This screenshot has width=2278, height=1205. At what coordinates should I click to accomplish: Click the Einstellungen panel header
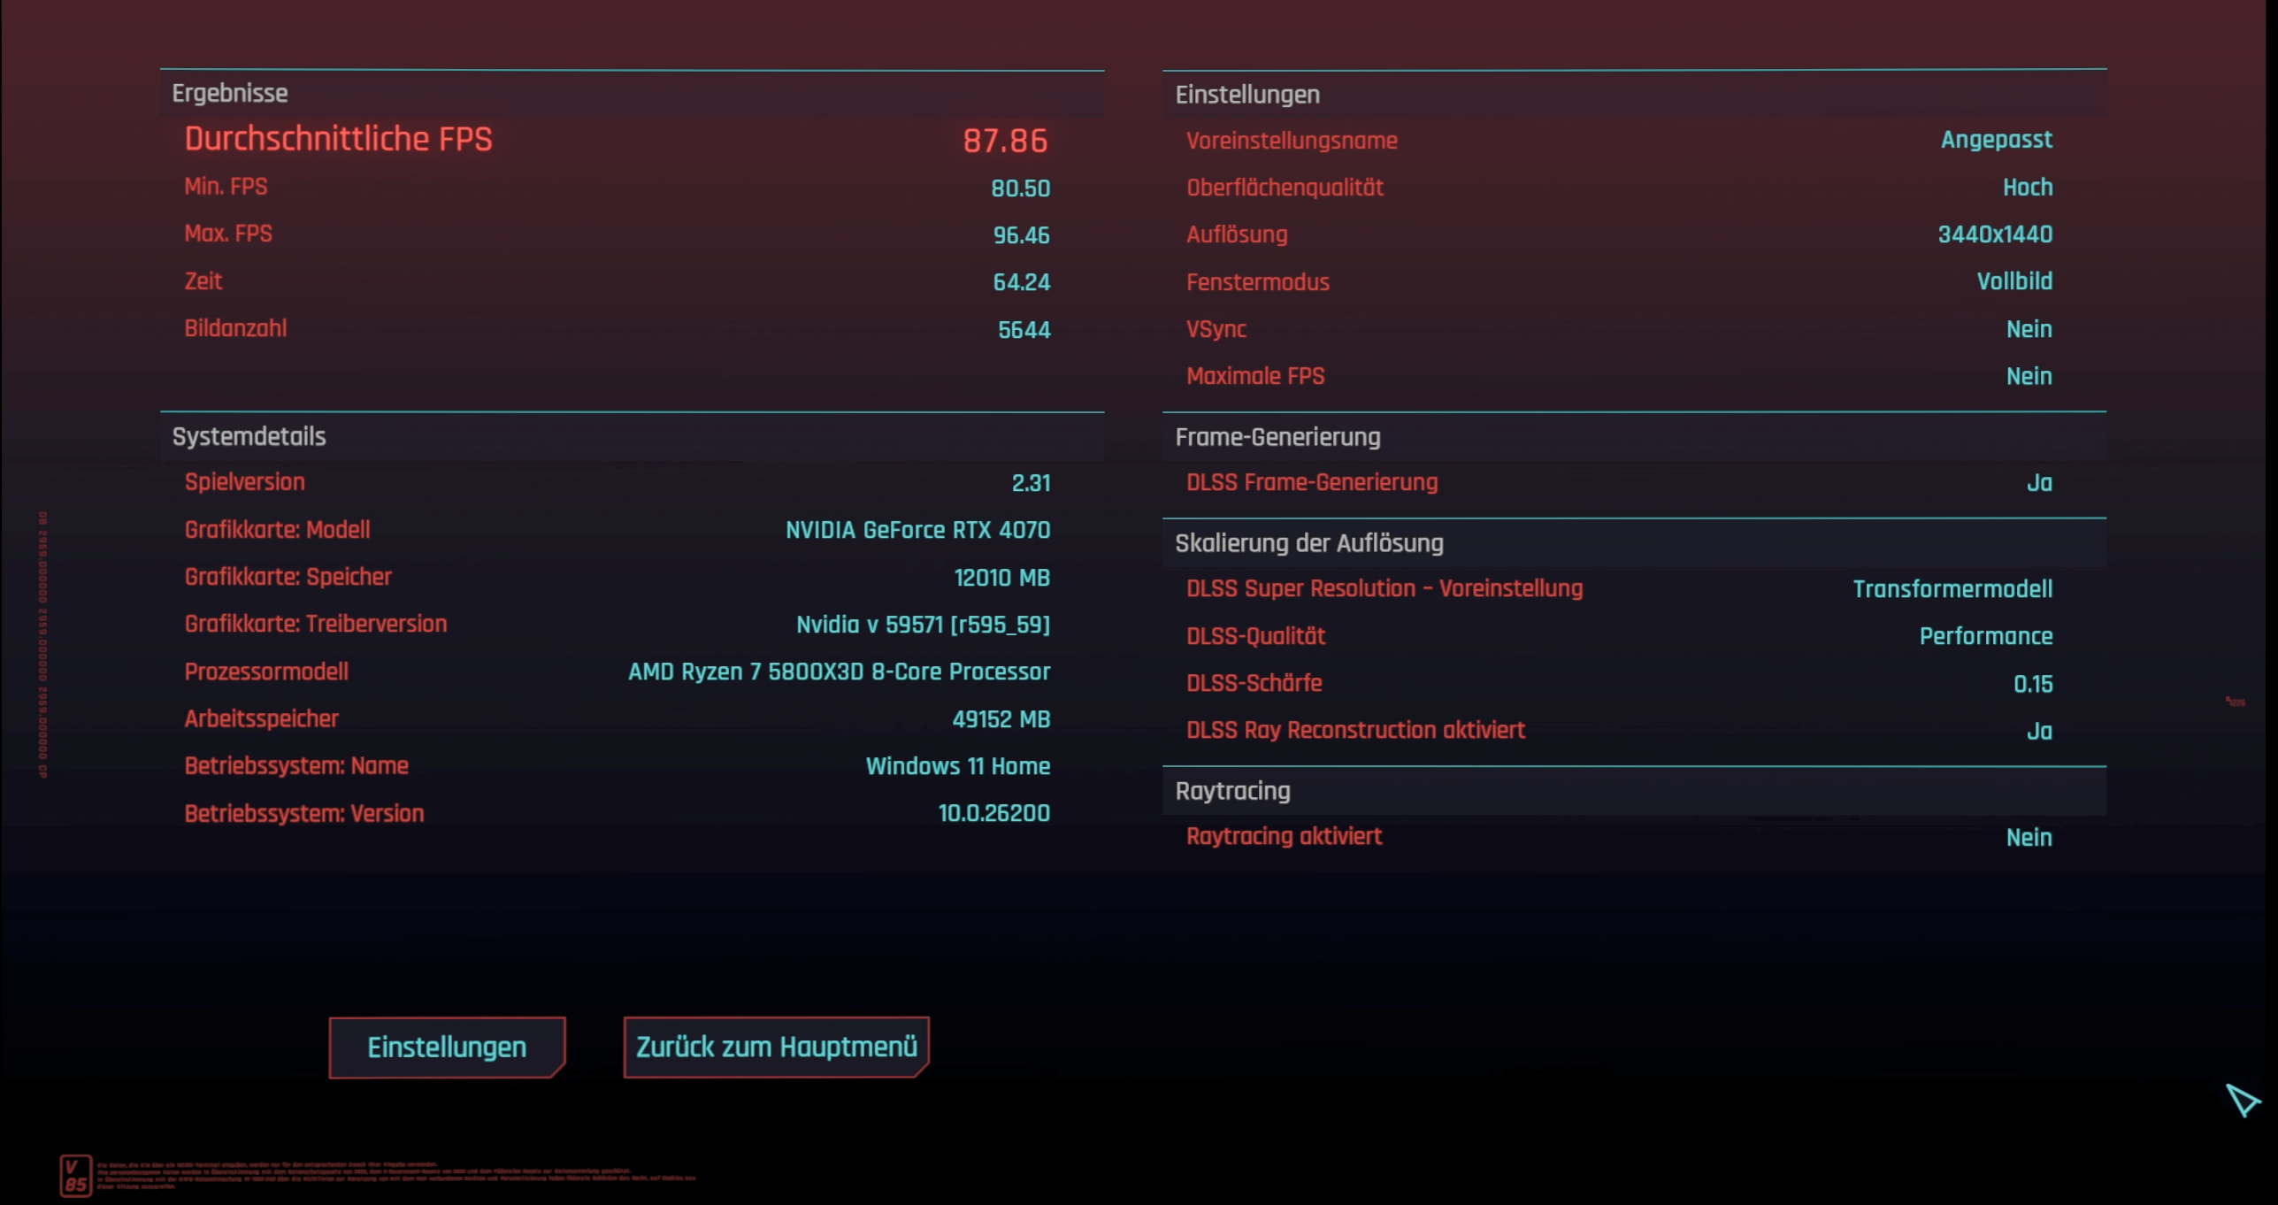[x=1246, y=95]
